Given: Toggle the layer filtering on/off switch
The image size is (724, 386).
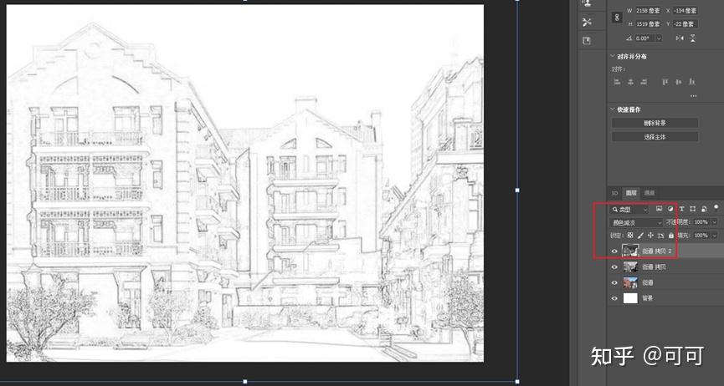Looking at the screenshot, I should (716, 208).
